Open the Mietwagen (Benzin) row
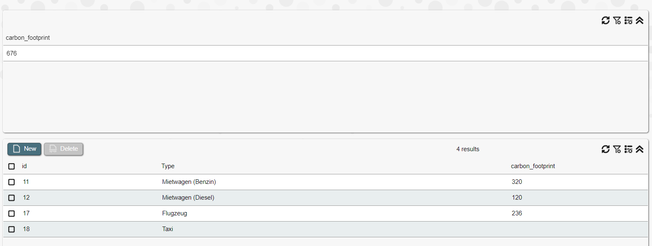 (189, 182)
